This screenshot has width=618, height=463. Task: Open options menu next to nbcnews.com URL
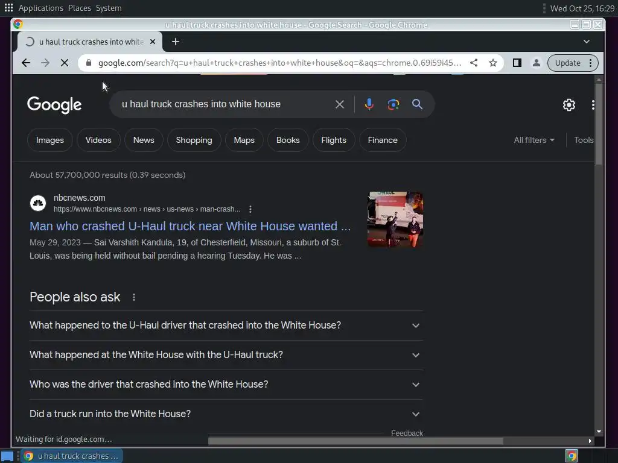250,209
